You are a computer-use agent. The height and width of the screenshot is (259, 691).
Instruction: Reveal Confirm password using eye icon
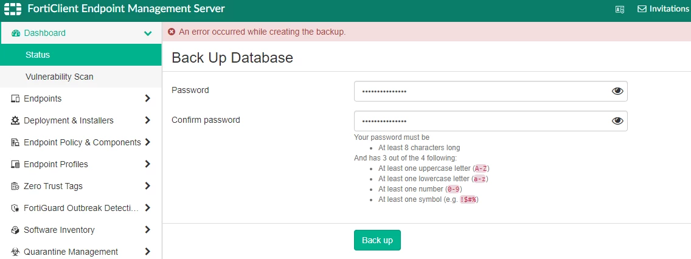point(617,121)
